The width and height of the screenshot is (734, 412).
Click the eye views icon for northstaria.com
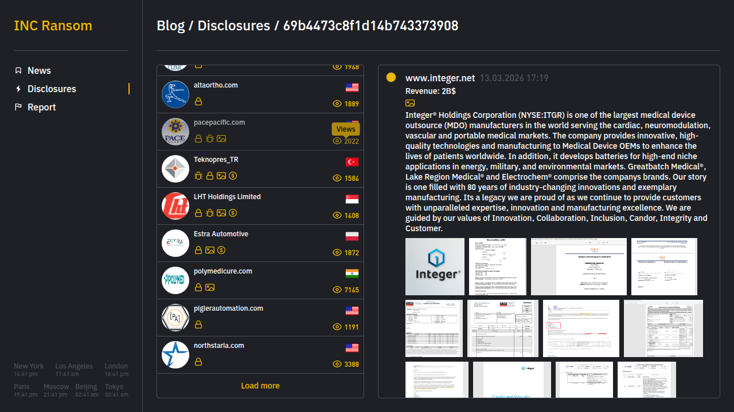click(x=337, y=365)
